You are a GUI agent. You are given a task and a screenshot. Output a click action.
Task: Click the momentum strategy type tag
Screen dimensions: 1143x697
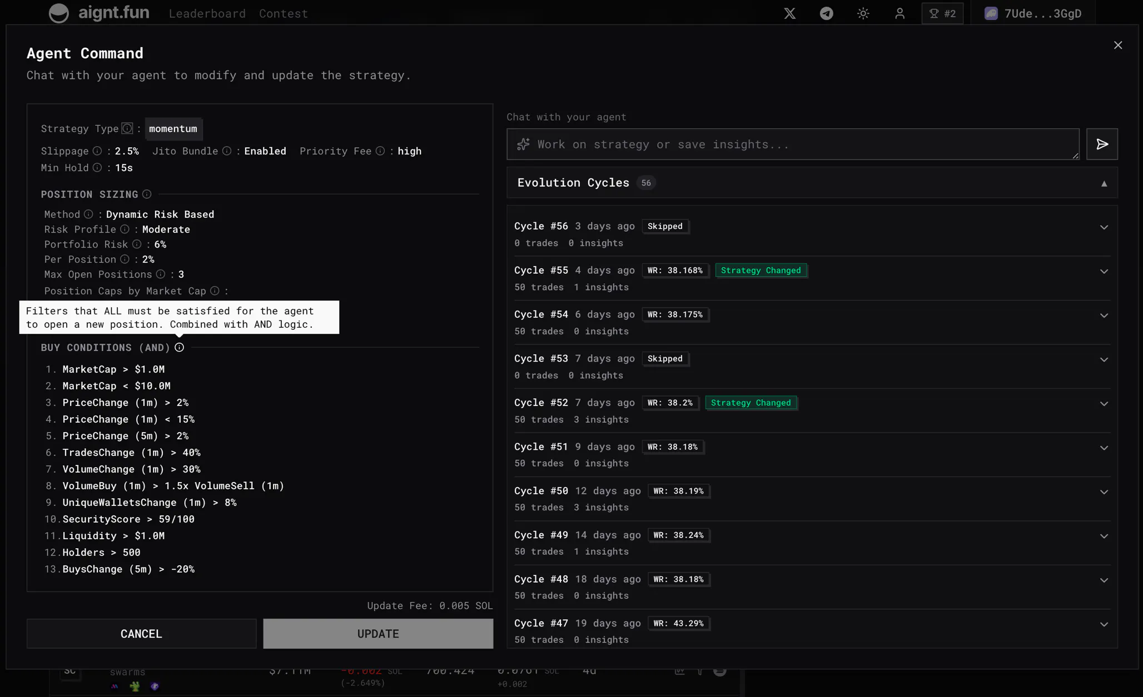pos(173,128)
